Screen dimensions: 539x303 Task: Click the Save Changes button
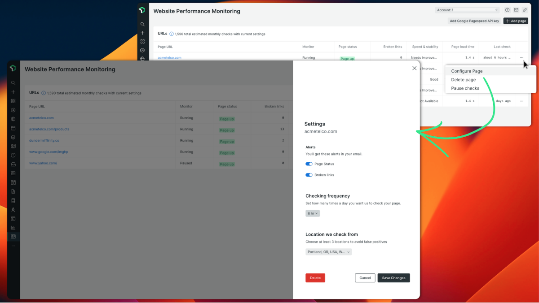(x=393, y=278)
